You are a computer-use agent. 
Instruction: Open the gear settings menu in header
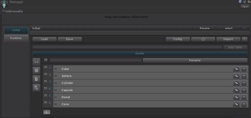point(249,2)
